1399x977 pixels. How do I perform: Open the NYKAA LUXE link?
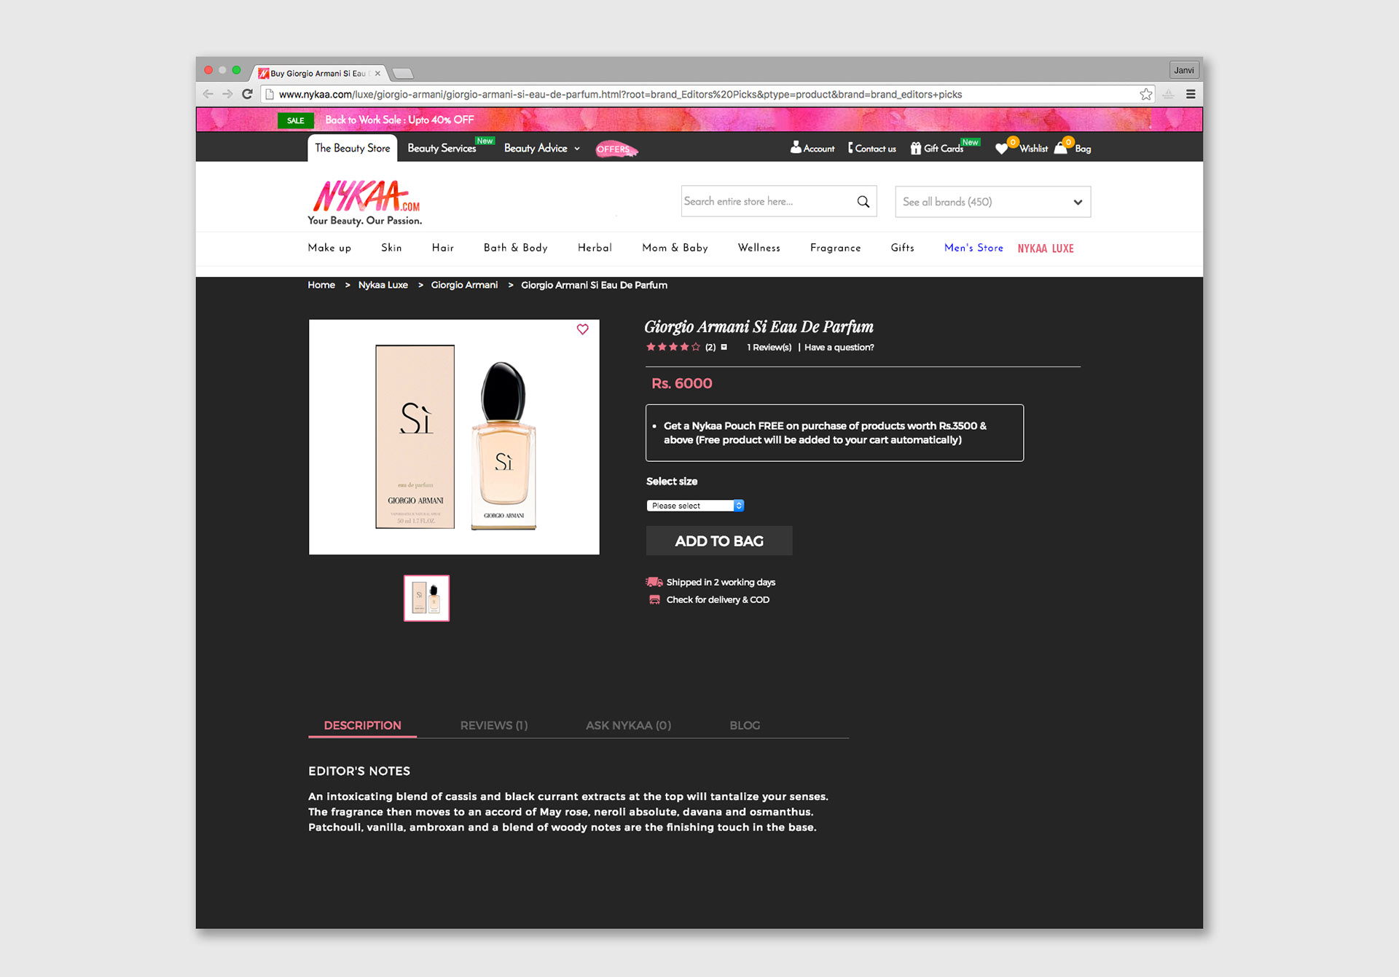pyautogui.click(x=1046, y=248)
